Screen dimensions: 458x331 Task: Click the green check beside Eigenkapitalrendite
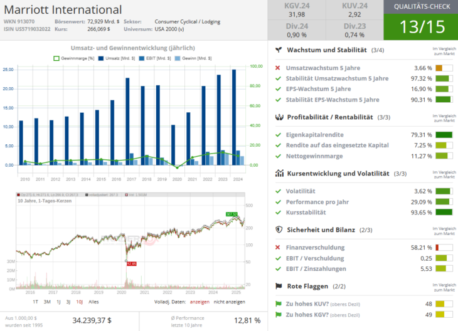tap(278, 135)
